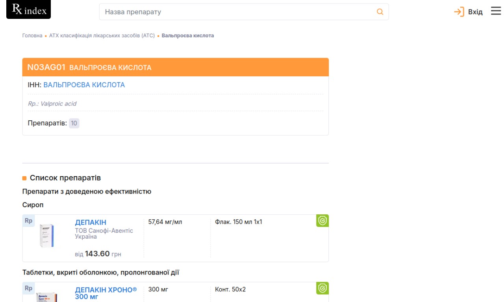Open the ДЕПАКІН ХРОНО 300 мг link
Image resolution: width=504 pixels, height=302 pixels.
click(106, 293)
